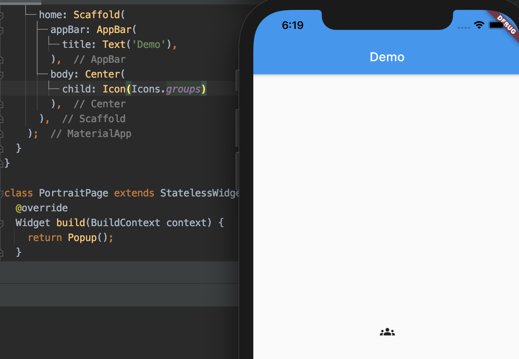Click the 'Demo' title in the app bar
Viewport: 519px width, 359px height.
[387, 57]
